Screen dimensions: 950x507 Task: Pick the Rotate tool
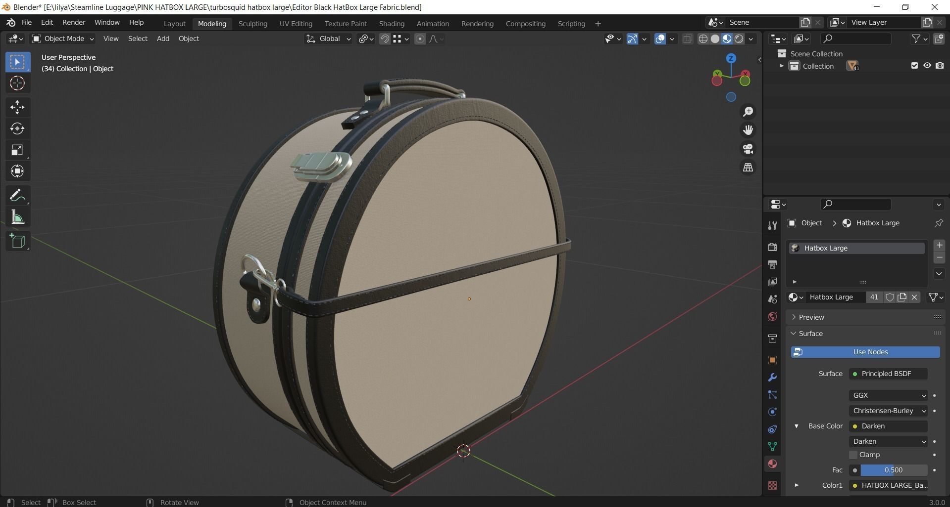pyautogui.click(x=17, y=128)
